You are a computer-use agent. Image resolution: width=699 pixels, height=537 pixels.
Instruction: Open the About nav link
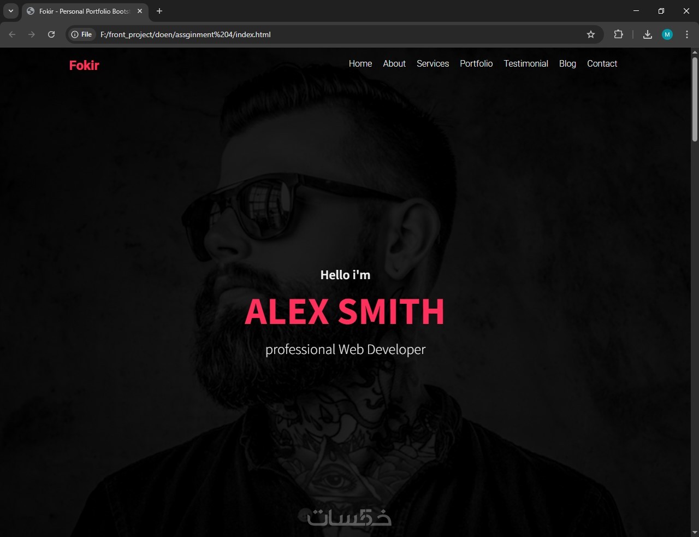tap(394, 63)
